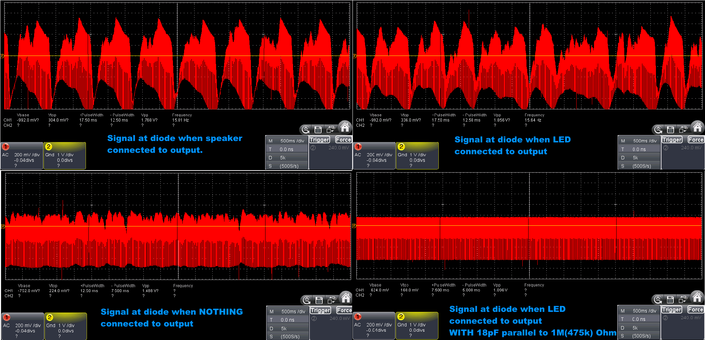Viewport: 705px width, 340px height.
Task: Click the M 500ms/div timebase row, speaker panel
Action: pos(287,141)
